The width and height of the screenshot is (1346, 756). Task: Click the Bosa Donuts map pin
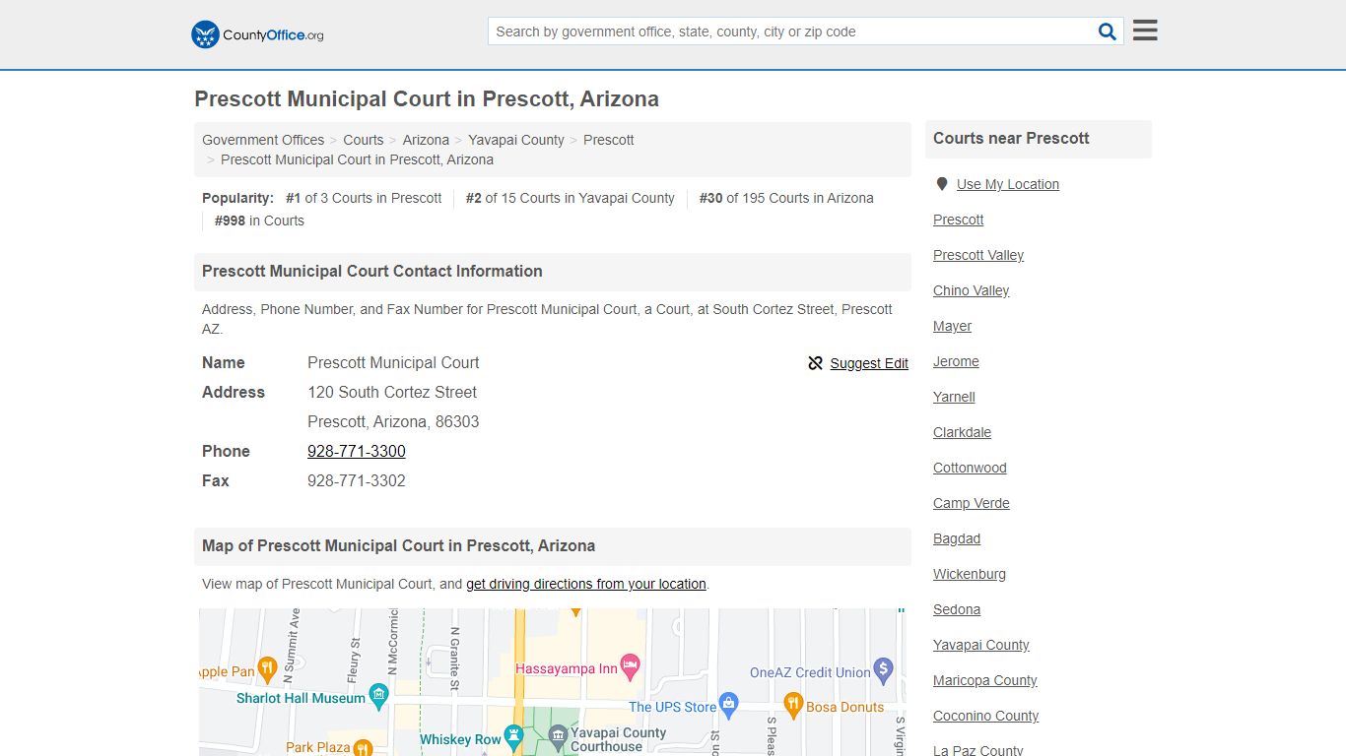[795, 703]
